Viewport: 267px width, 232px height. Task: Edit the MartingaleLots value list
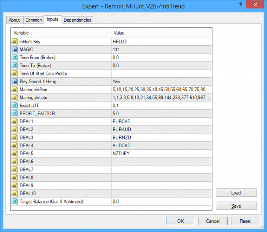(161, 98)
